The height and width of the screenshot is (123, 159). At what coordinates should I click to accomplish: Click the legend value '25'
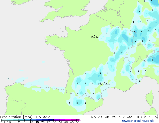[49, 122]
